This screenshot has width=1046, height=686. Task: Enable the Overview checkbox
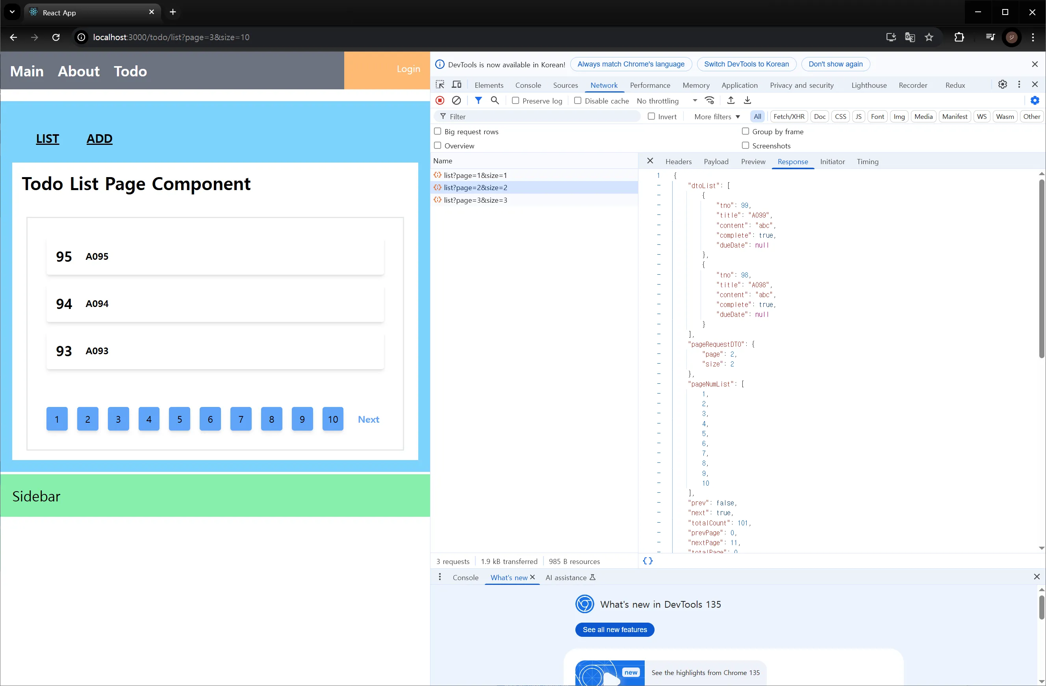pyautogui.click(x=438, y=145)
